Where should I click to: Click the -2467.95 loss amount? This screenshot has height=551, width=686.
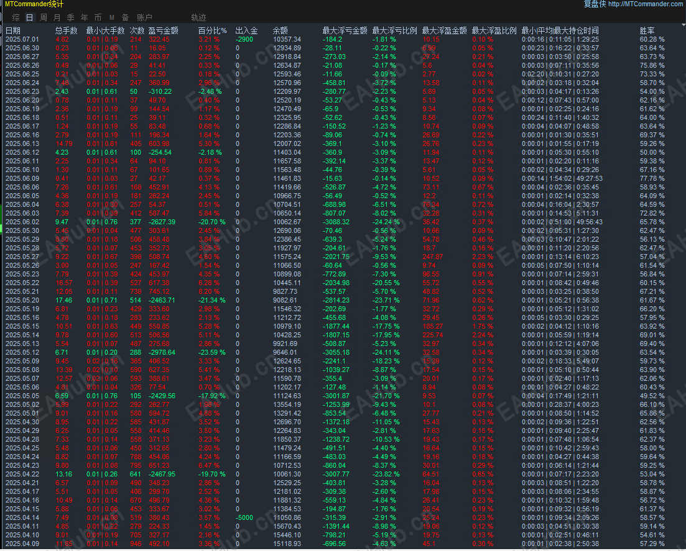tap(162, 474)
